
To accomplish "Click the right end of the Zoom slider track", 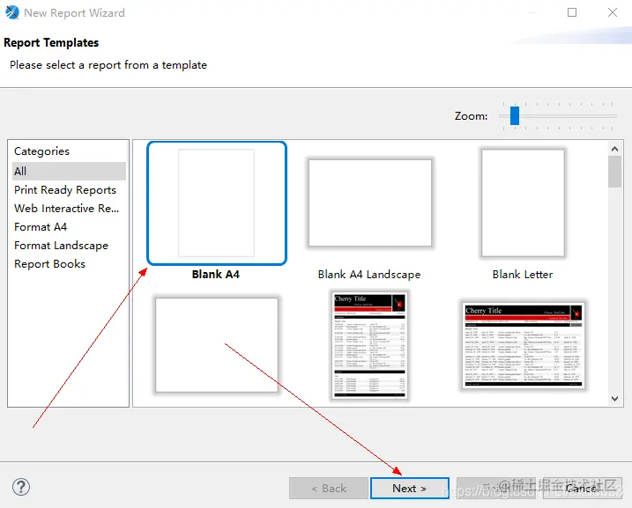I will (613, 116).
